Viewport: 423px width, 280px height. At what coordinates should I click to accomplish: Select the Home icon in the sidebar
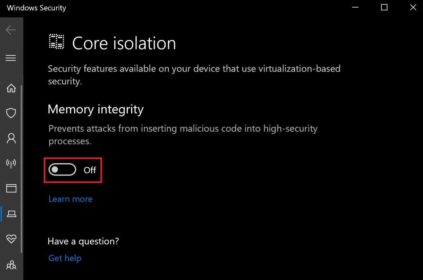pyautogui.click(x=11, y=88)
